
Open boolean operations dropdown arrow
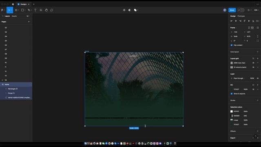coord(138,10)
